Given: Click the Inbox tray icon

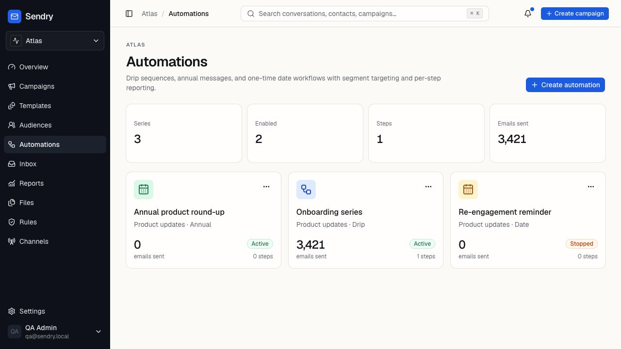Looking at the screenshot, I should click(12, 164).
